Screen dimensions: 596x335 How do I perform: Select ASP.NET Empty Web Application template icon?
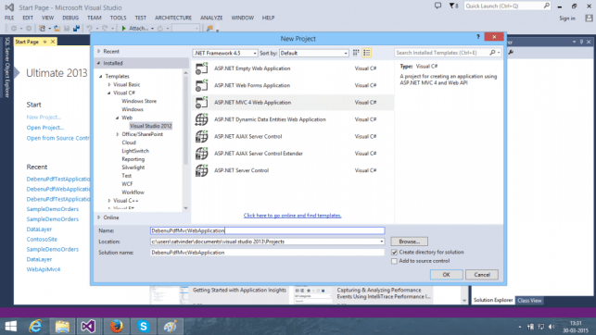coord(201,68)
